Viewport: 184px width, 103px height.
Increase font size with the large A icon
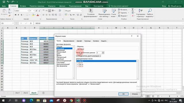37,11
